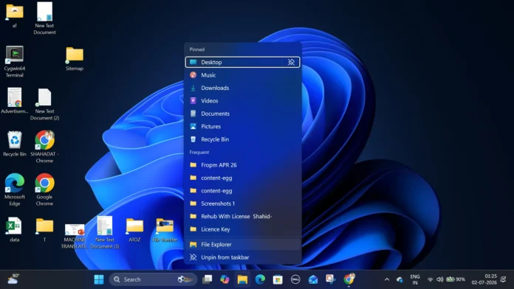Open Wi-Fi network quick settings

click(x=431, y=279)
